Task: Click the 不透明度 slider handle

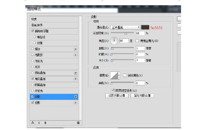Action: tap(126, 33)
